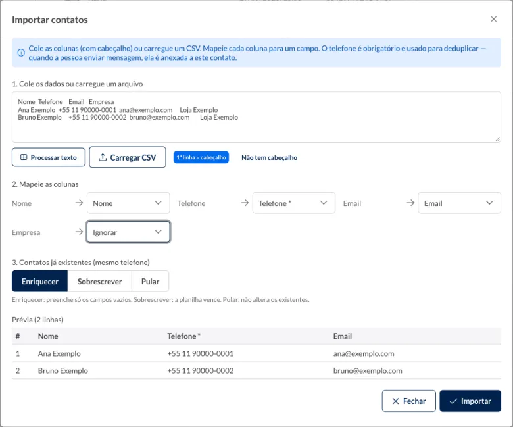Click the checkmark icon on Importar

coord(453,401)
